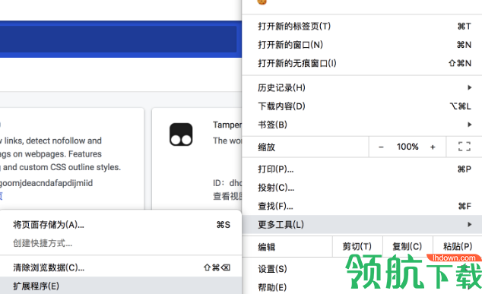Select 将页面存储为(A)... in submenu
Viewport: 482px width, 294px height.
120,225
